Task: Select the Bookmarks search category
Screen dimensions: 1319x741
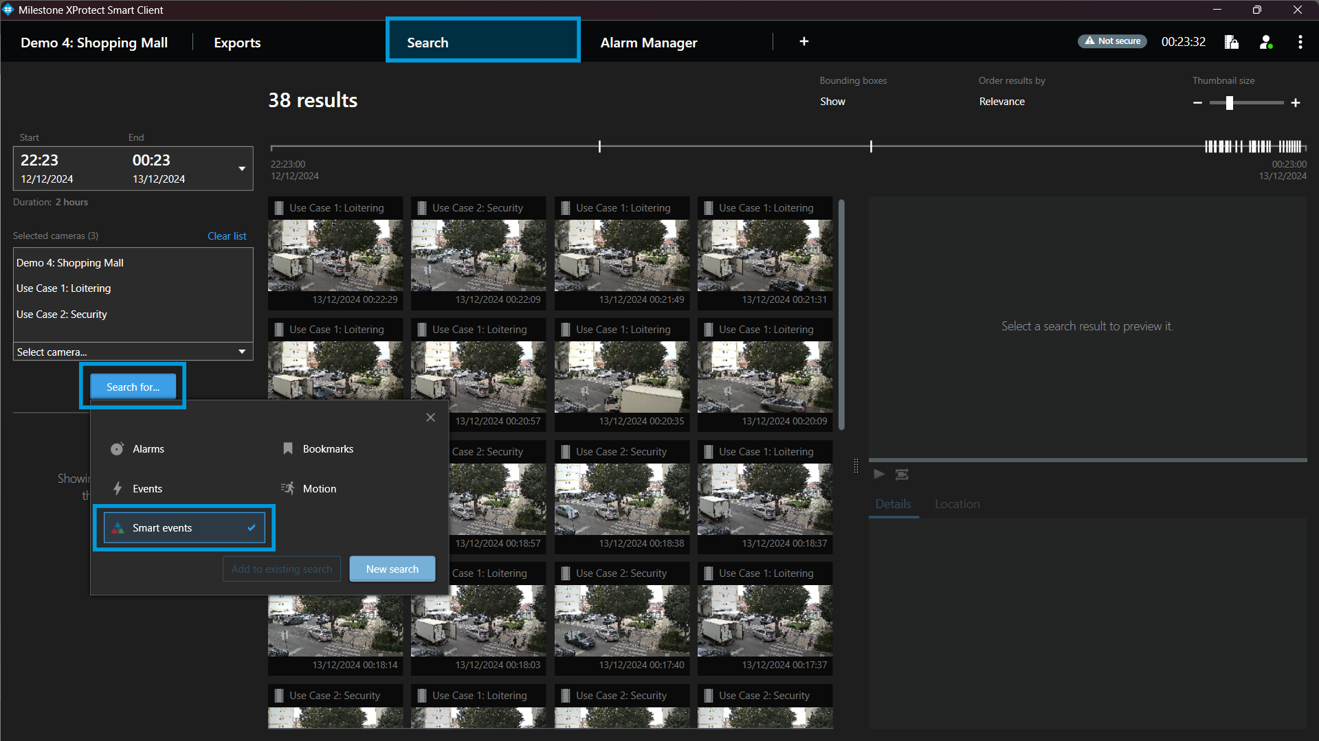Action: [318, 448]
